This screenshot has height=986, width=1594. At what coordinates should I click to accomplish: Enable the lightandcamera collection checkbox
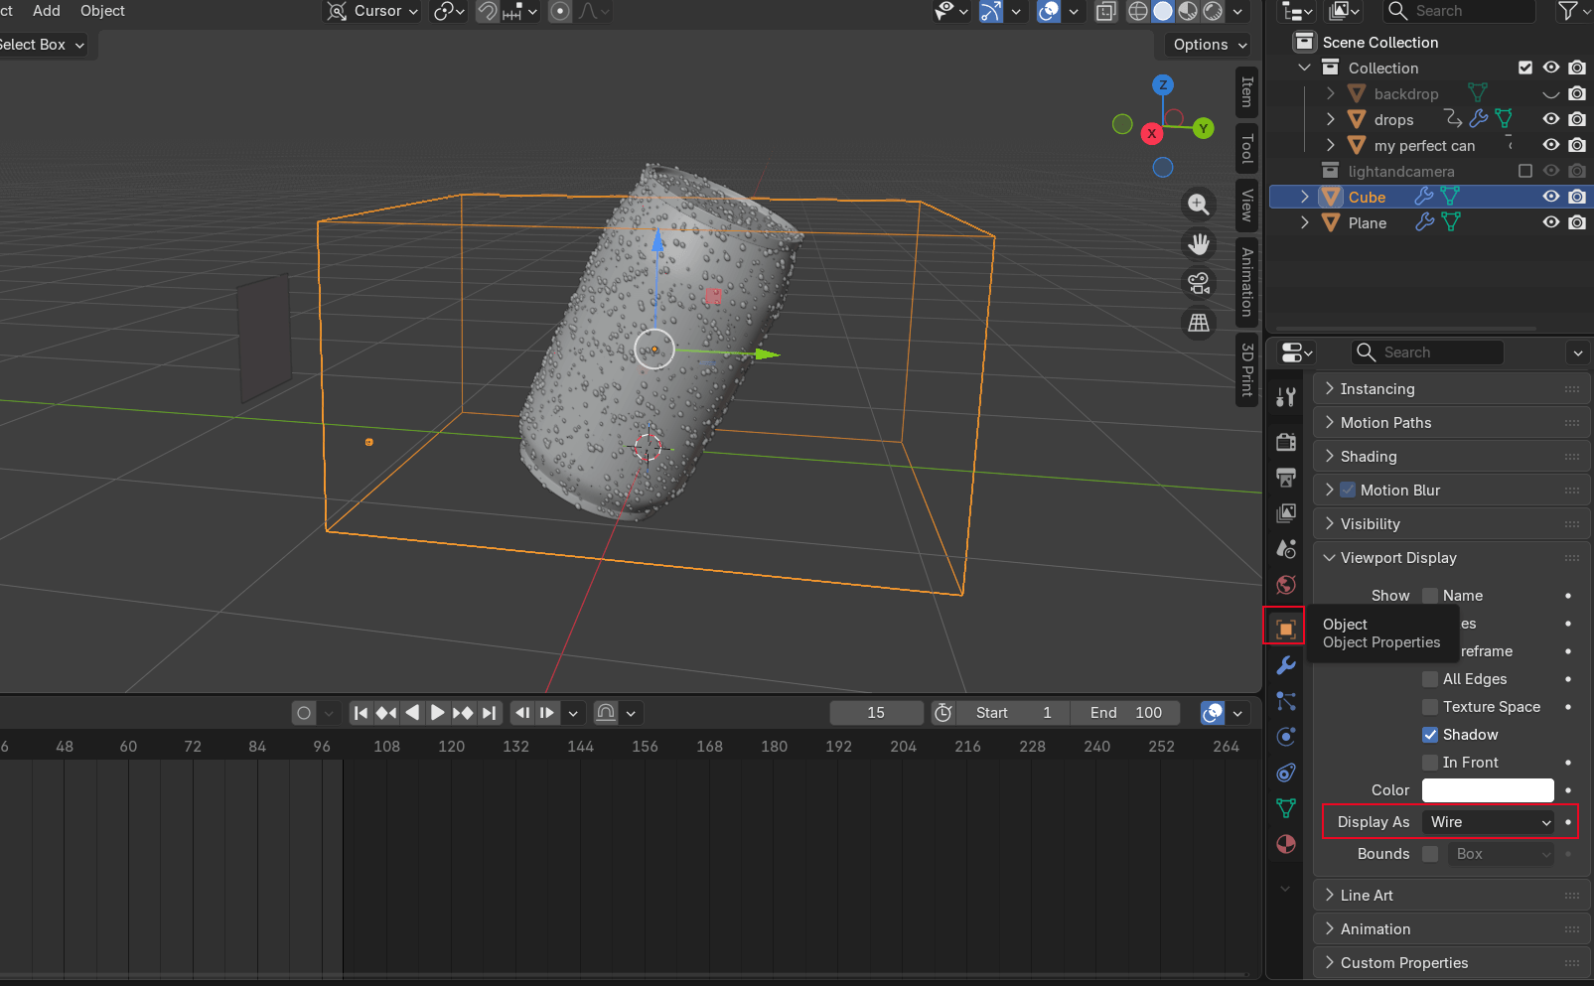(1525, 171)
